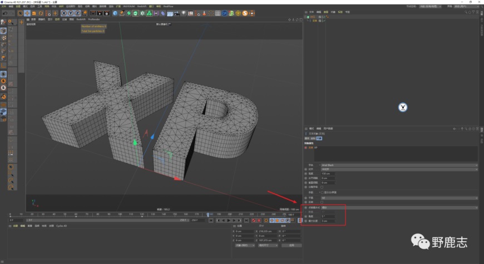Click the timeline range slider bar
This screenshot has width=484, height=264.
pyautogui.click(x=107, y=220)
